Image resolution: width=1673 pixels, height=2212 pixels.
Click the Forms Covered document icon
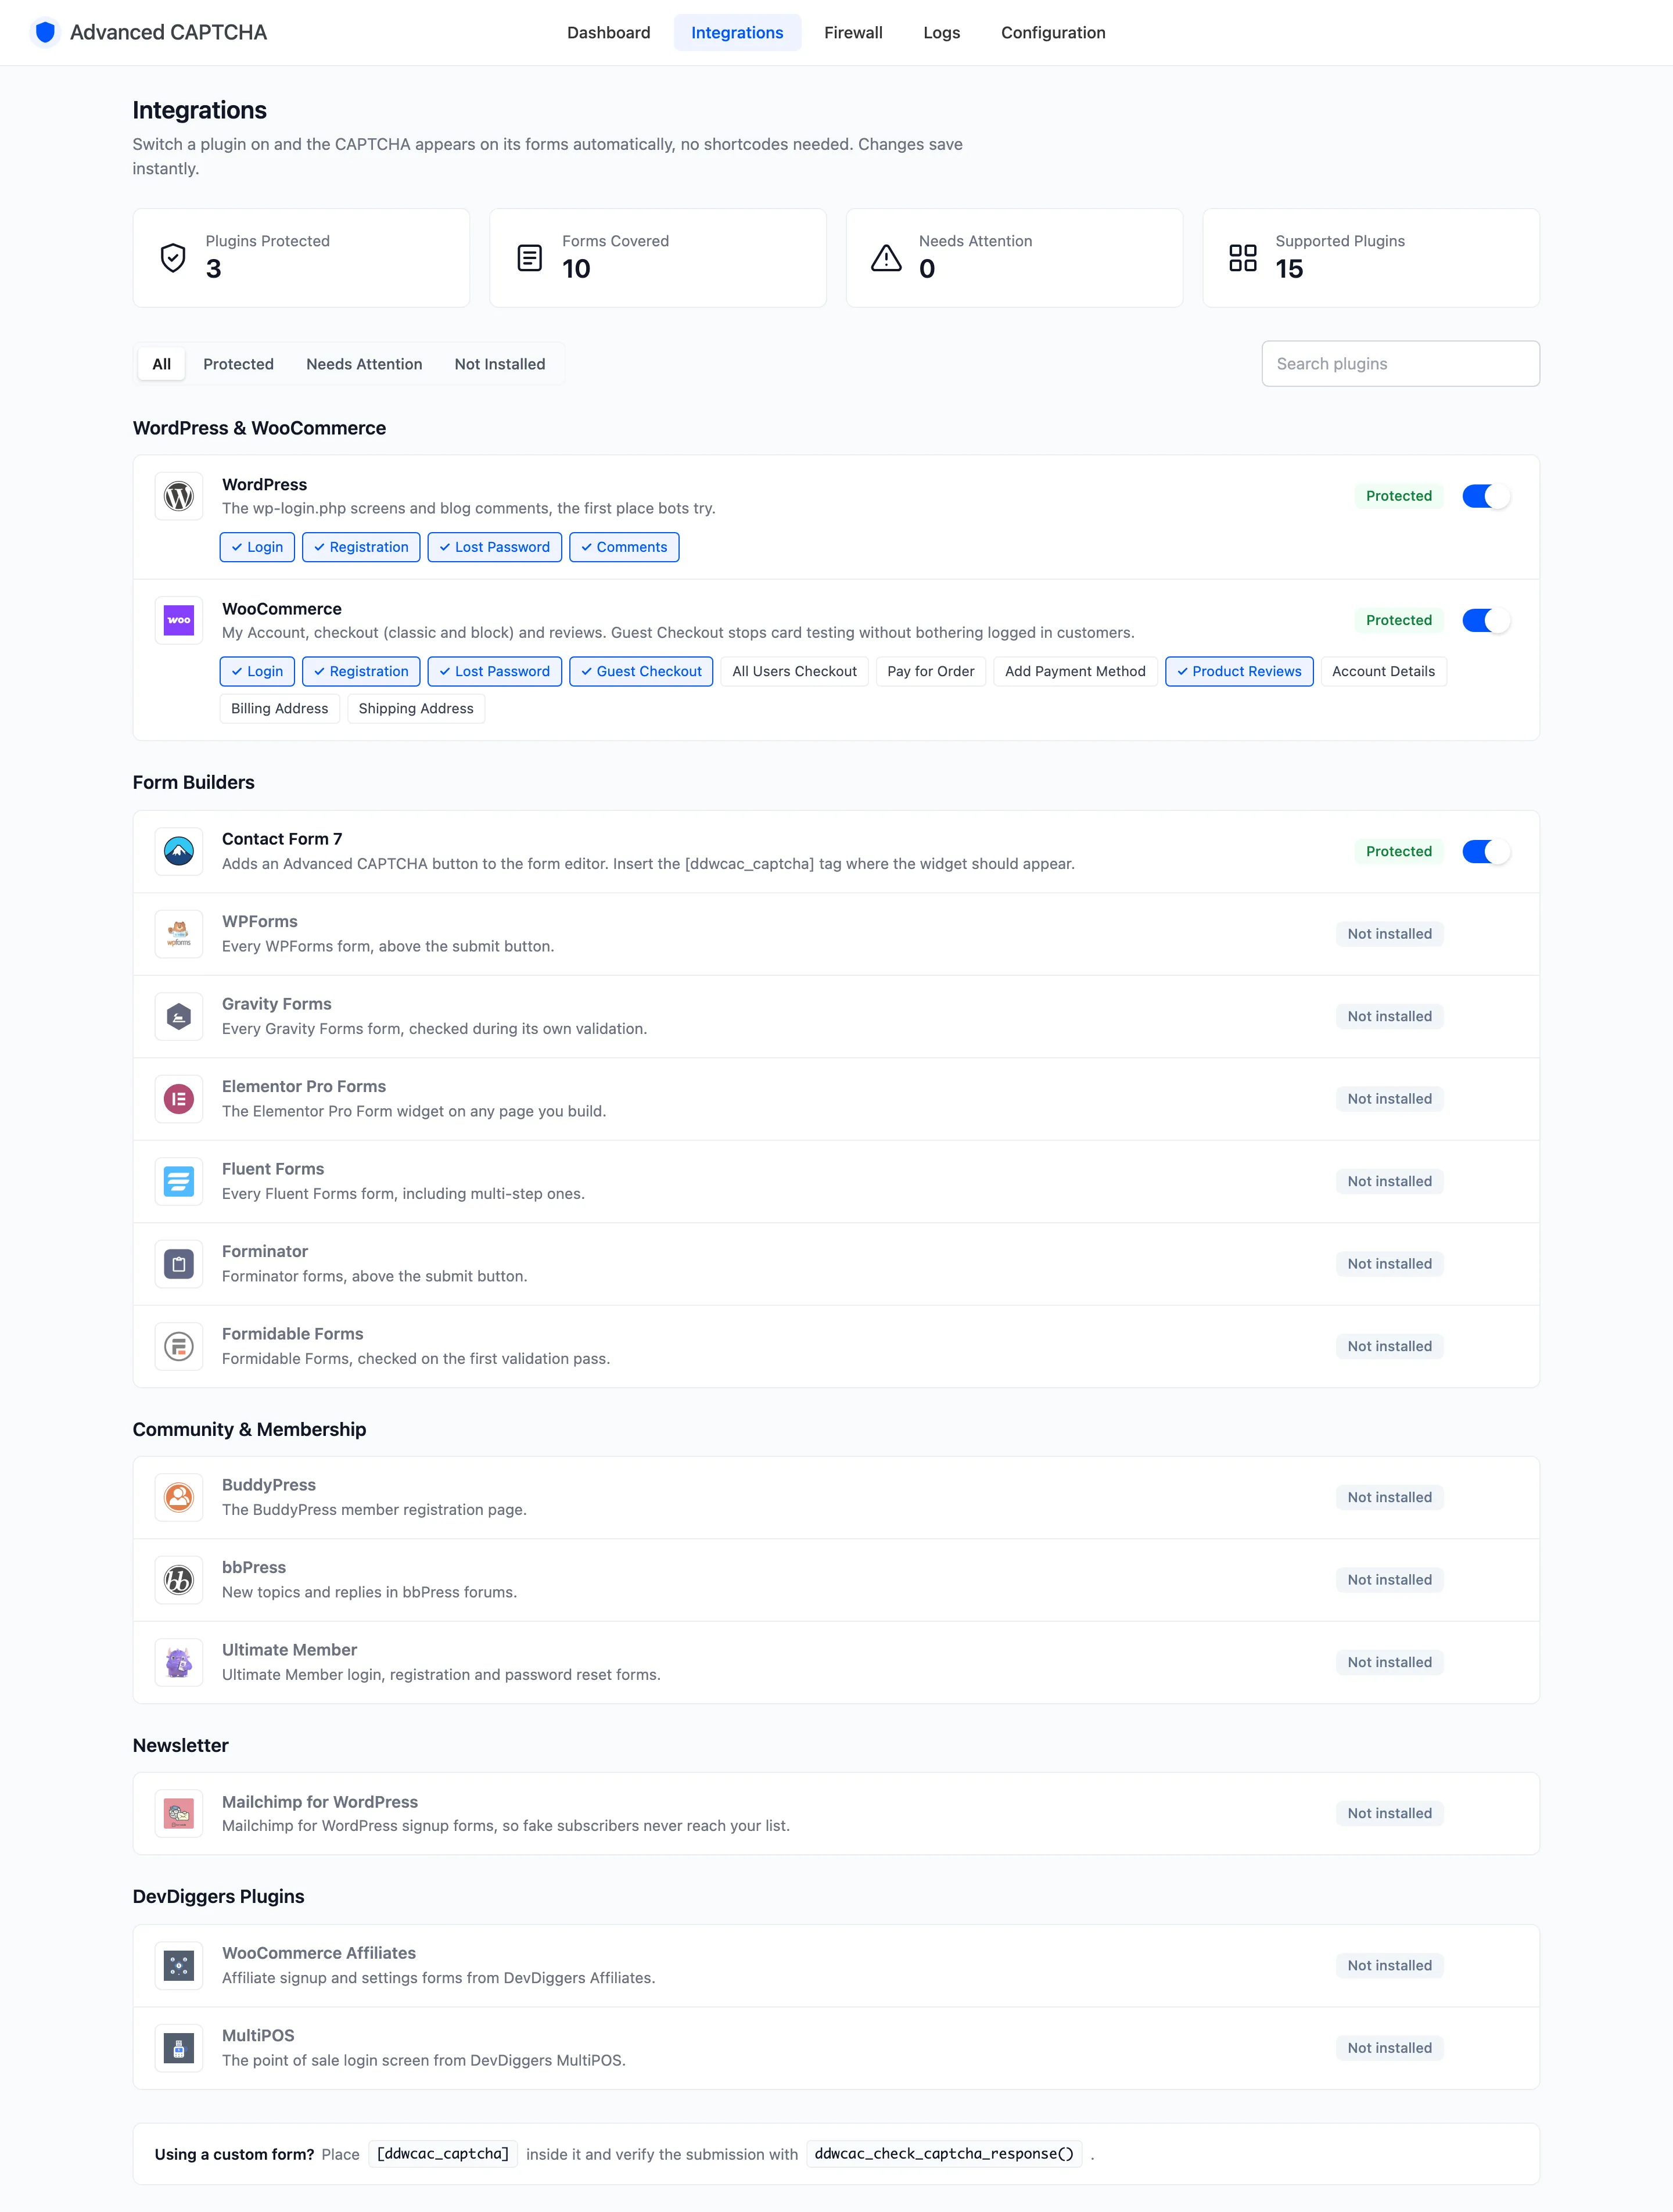[x=530, y=258]
